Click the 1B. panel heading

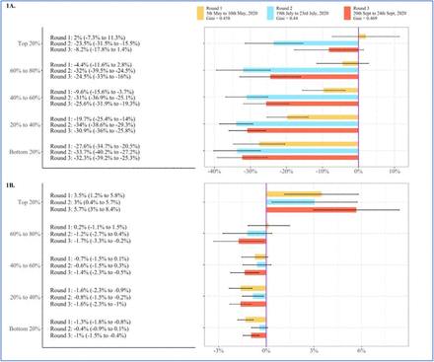click(x=11, y=185)
